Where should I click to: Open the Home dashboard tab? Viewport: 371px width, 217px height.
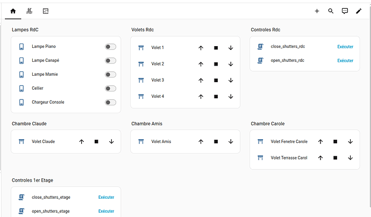[13, 11]
